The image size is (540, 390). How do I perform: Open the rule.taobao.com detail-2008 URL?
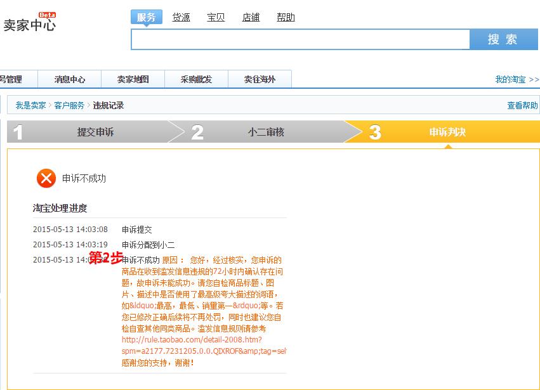point(204,345)
